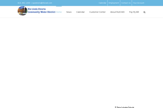
Task: Open Calendar in the main navigation bar
Action: pyautogui.click(x=80, y=12)
